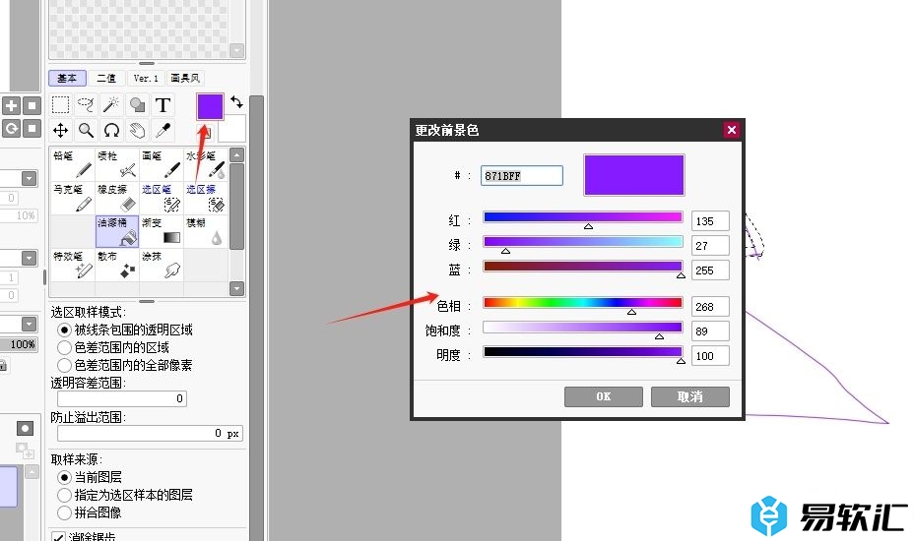914x541 pixels.
Task: Choose the 水彩笔 watercolor brush
Action: click(x=206, y=164)
